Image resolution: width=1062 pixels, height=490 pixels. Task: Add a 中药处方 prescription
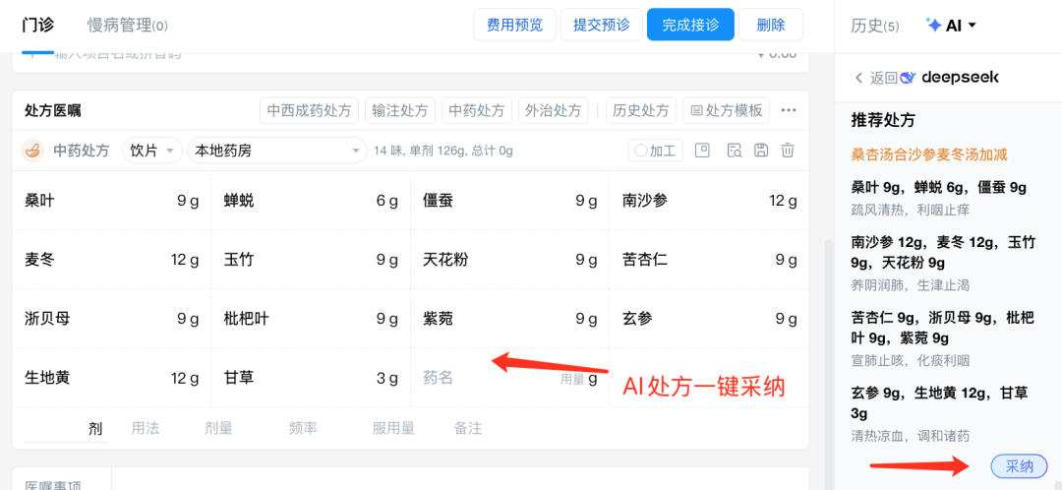click(477, 110)
